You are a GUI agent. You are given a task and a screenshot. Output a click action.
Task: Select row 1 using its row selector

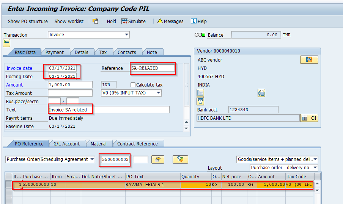click(x=9, y=184)
